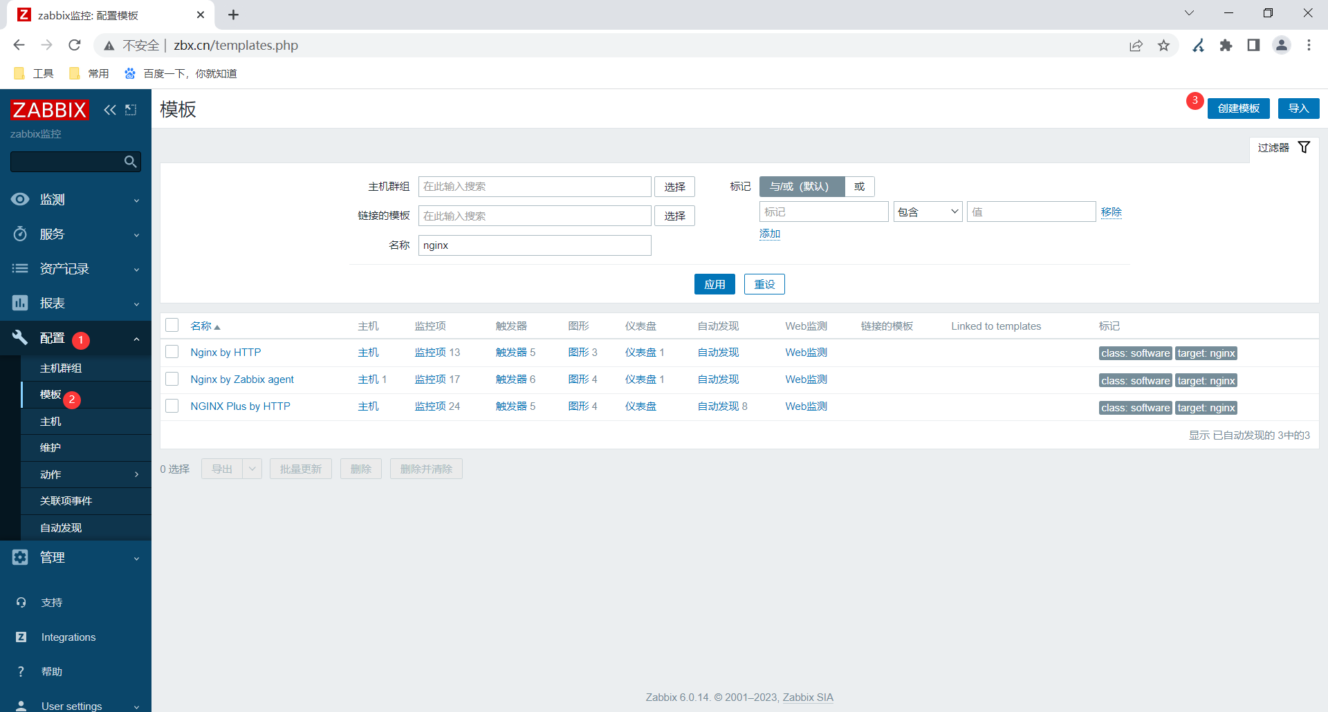This screenshot has height=712, width=1328.
Task: Click the 值 tag value field
Action: pos(1031,212)
